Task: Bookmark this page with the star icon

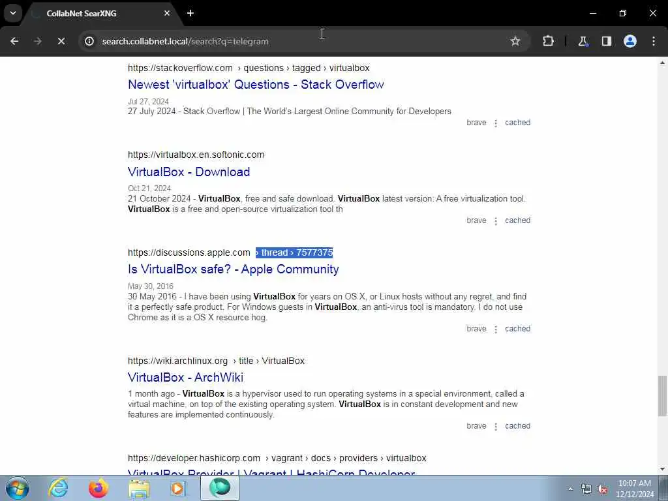Action: [x=515, y=41]
